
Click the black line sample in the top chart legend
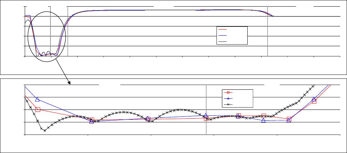(x=222, y=41)
